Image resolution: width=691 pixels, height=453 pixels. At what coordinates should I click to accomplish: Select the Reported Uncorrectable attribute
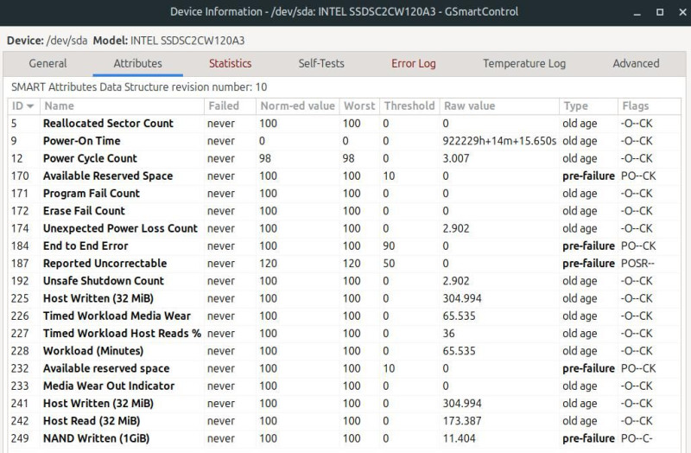(x=345, y=264)
